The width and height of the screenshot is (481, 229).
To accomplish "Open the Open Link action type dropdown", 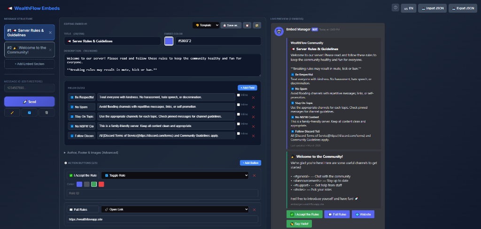I will point(175,209).
